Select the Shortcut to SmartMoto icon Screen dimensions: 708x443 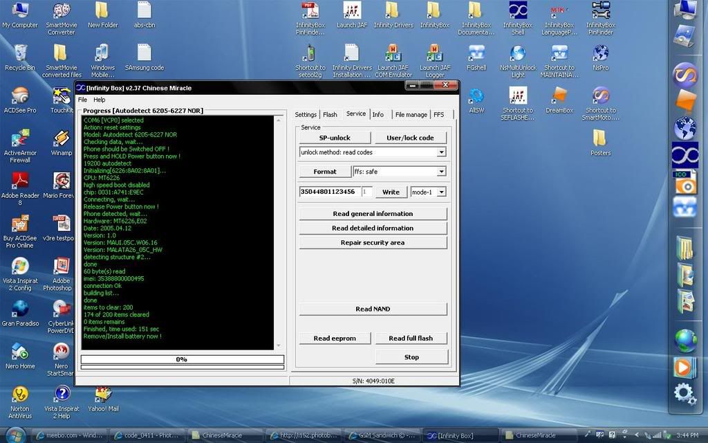coord(601,103)
